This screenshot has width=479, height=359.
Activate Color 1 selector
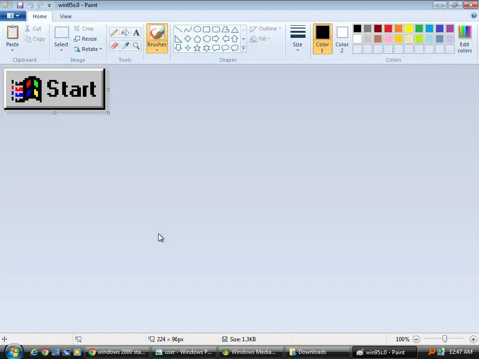click(323, 39)
